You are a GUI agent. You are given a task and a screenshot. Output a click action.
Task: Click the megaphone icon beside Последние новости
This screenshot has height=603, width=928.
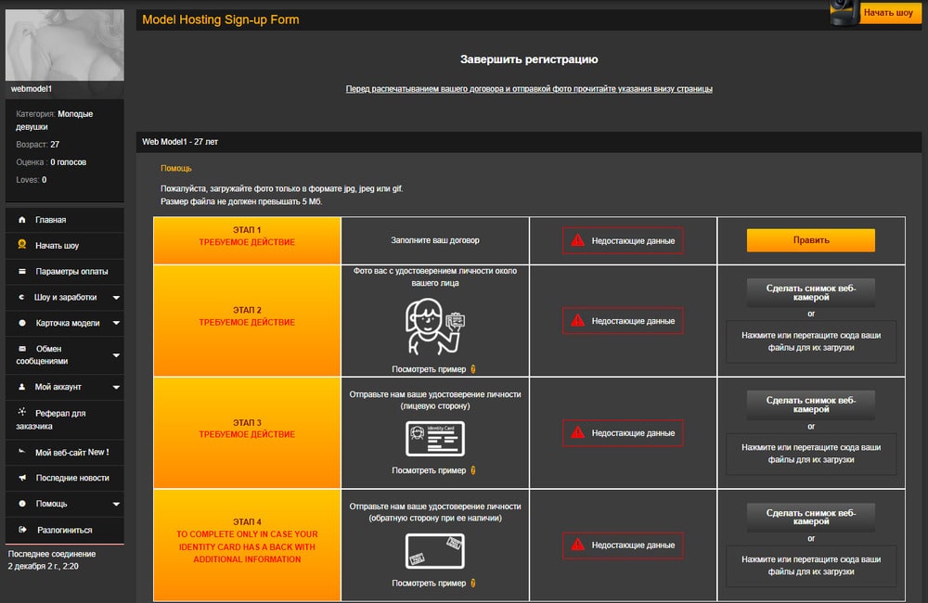click(21, 478)
